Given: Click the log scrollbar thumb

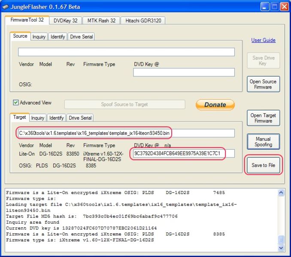Looking at the screenshot, I should (x=281, y=239).
